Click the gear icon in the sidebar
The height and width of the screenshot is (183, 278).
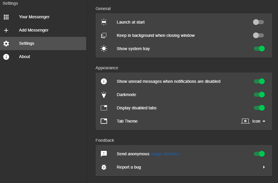6,44
